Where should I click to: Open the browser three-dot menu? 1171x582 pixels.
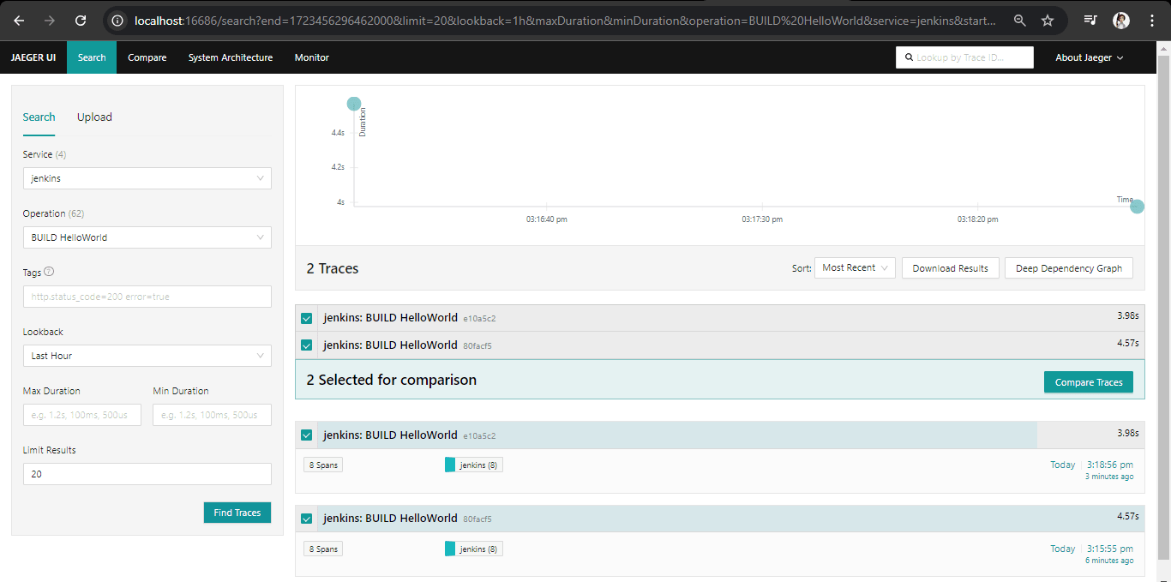tap(1151, 21)
